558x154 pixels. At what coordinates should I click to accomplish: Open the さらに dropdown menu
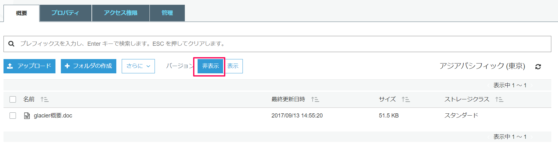[138, 66]
